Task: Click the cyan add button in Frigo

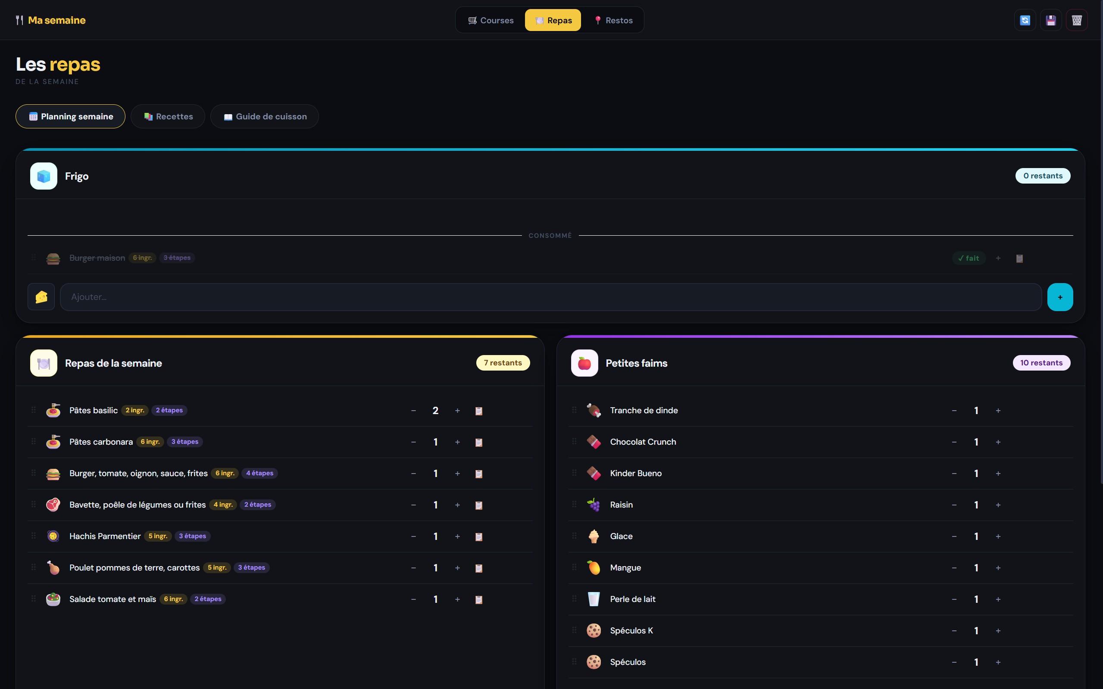Action: pos(1060,297)
